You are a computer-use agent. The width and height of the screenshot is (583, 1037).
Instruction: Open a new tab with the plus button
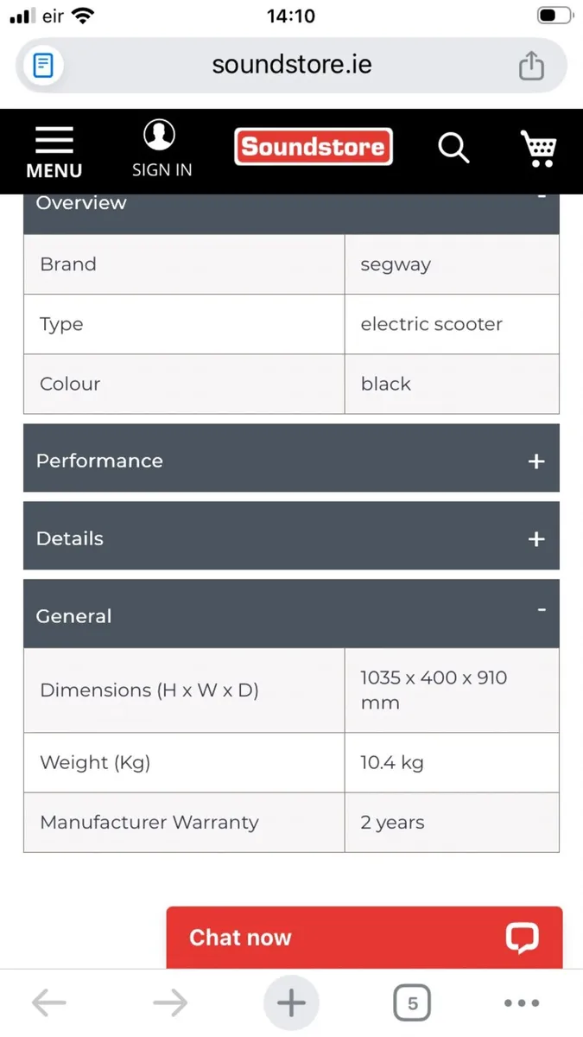[291, 1002]
